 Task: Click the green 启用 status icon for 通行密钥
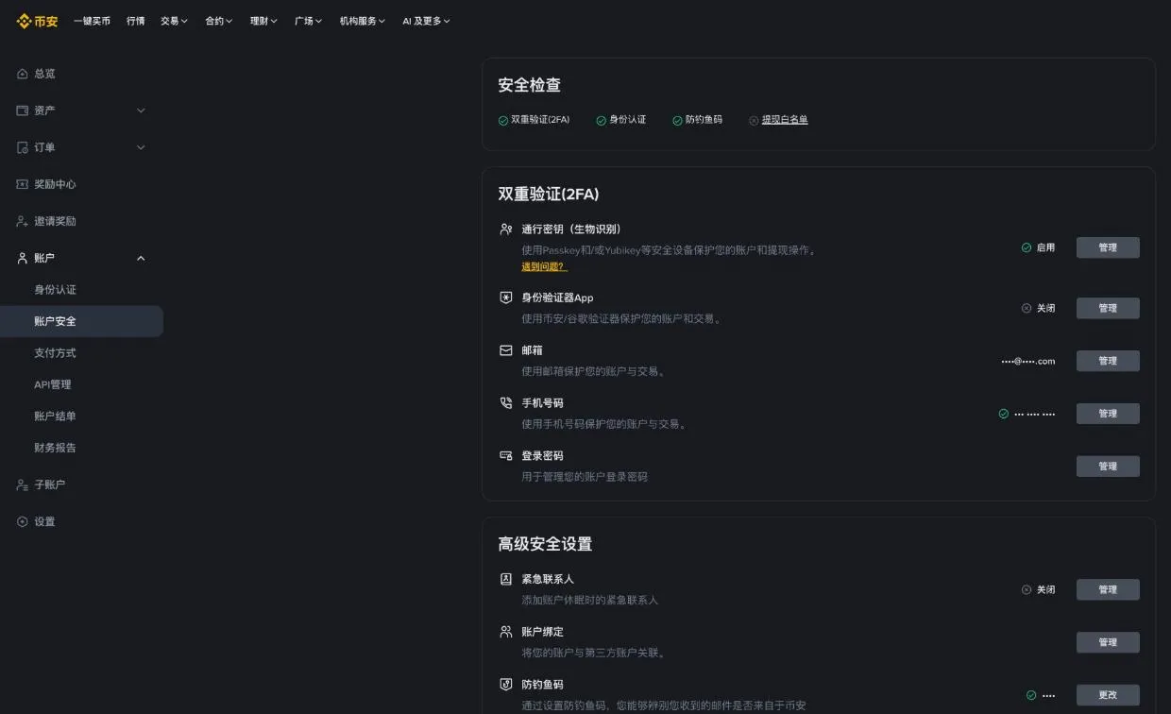1027,247
